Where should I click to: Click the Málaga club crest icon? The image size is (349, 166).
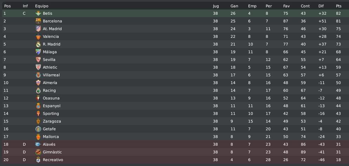click(x=38, y=52)
